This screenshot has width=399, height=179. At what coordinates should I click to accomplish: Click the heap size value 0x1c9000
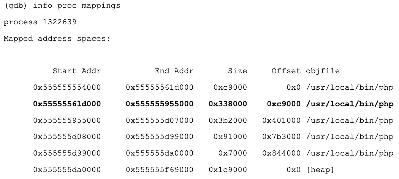pyautogui.click(x=228, y=170)
